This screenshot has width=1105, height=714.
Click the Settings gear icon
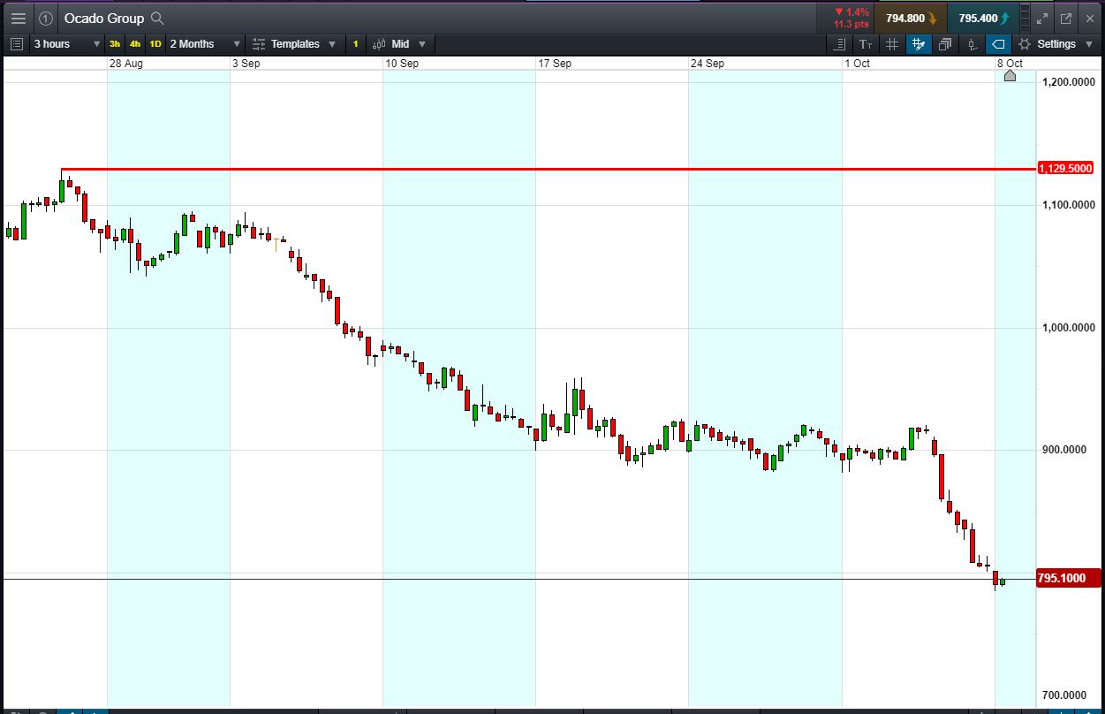(x=1025, y=44)
